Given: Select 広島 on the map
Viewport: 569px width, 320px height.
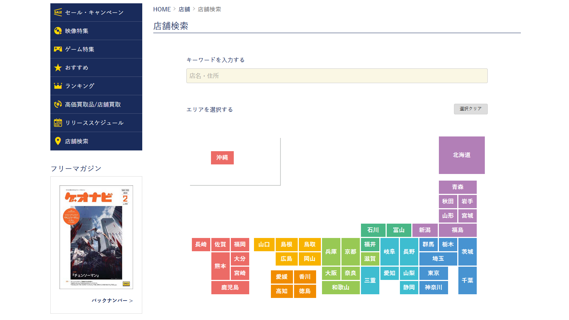Looking at the screenshot, I should (287, 259).
